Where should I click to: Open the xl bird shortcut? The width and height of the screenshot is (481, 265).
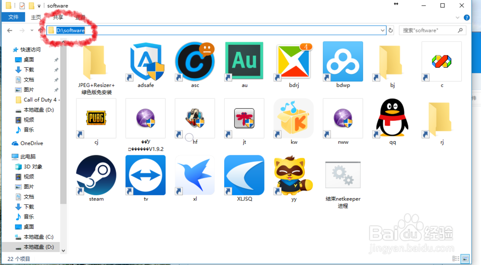195,175
